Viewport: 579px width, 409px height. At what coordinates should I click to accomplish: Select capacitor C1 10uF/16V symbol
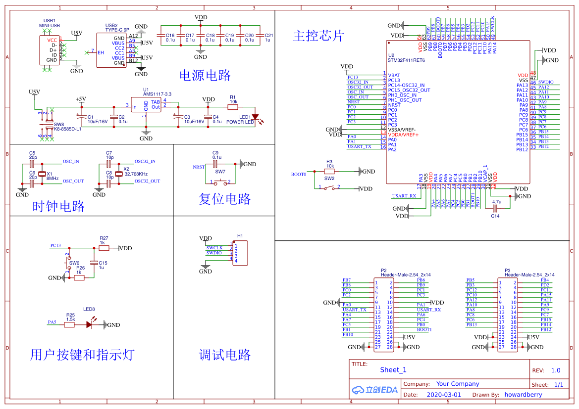[82, 117]
